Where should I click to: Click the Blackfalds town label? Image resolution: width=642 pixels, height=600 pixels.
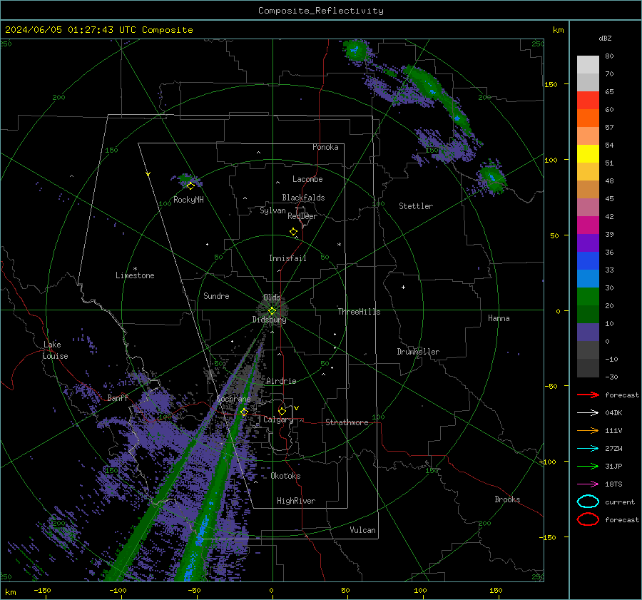pos(303,198)
